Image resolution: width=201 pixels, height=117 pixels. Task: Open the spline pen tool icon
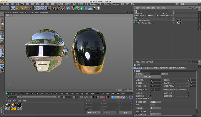click(x=73, y=8)
